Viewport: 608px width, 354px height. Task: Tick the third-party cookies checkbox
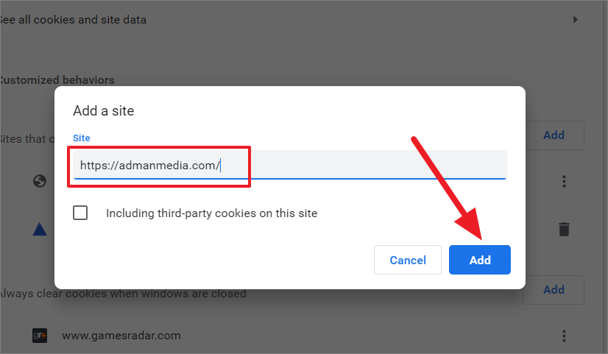pos(80,213)
